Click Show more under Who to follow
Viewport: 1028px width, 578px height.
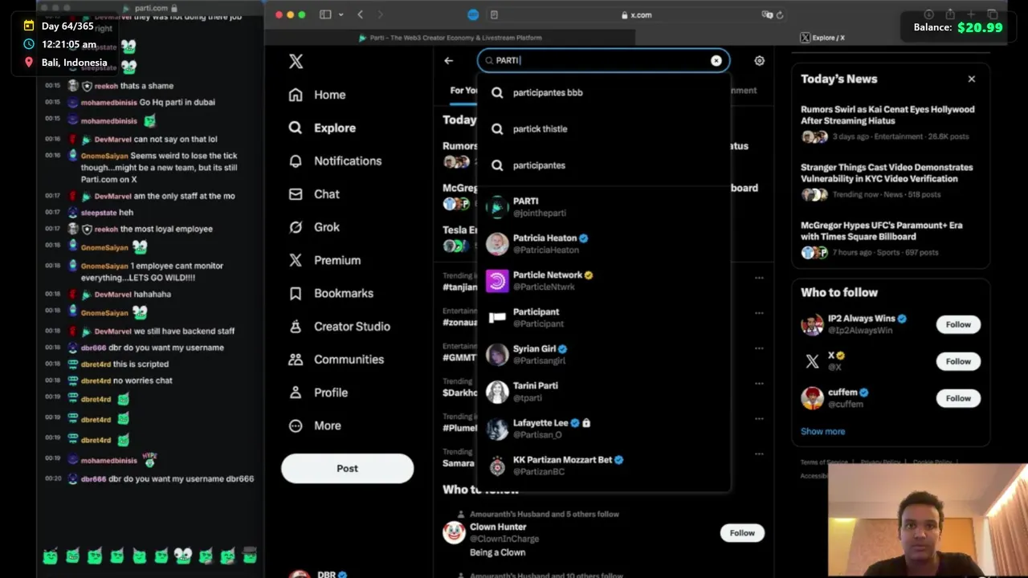click(x=822, y=431)
